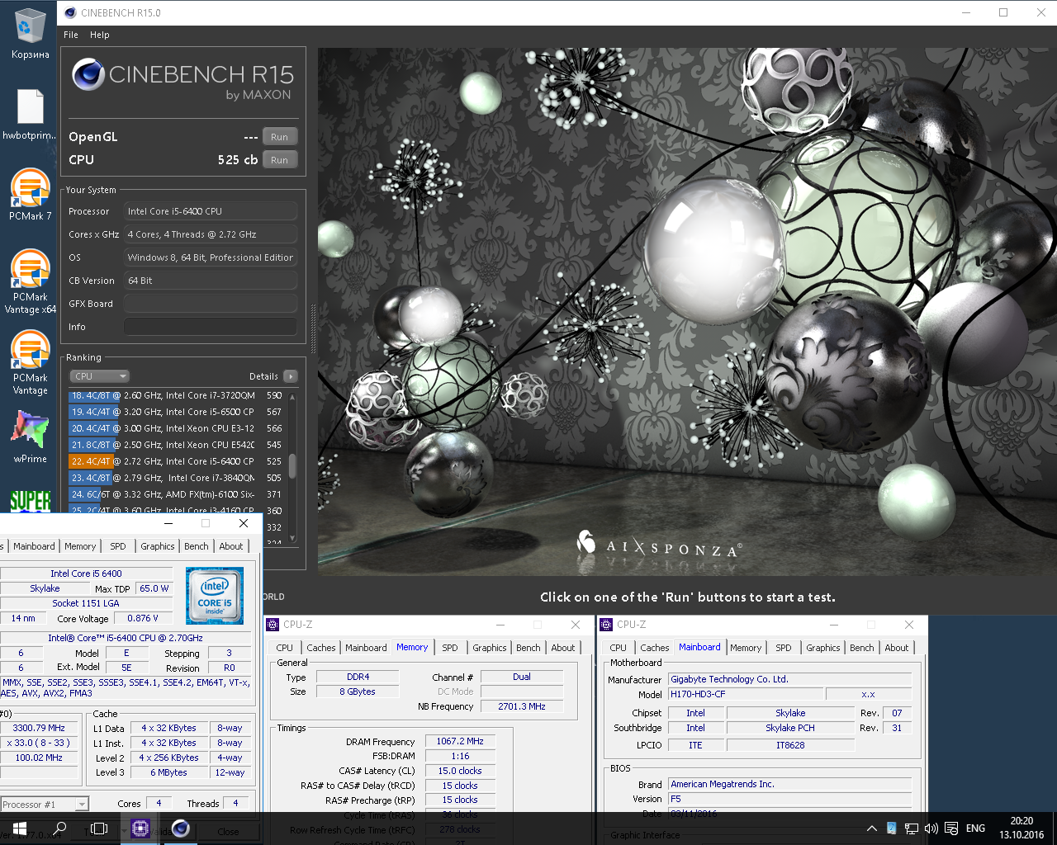The width and height of the screenshot is (1057, 845).
Task: Open Graphics tab in middle CPU-Z window
Action: (x=490, y=648)
